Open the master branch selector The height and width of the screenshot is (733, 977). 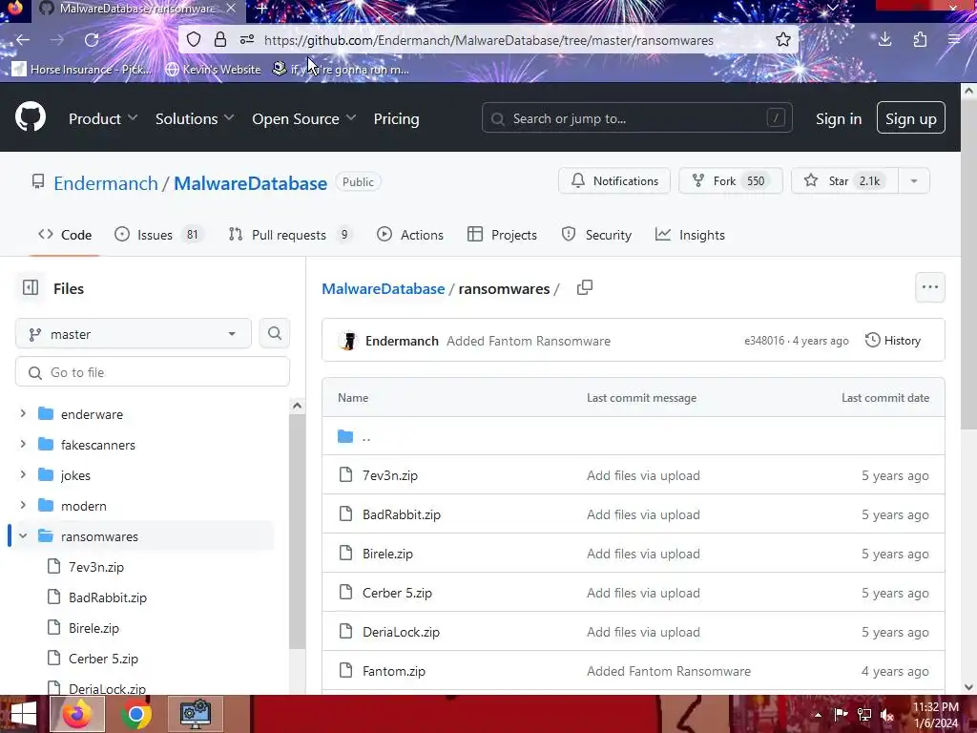[x=134, y=333]
